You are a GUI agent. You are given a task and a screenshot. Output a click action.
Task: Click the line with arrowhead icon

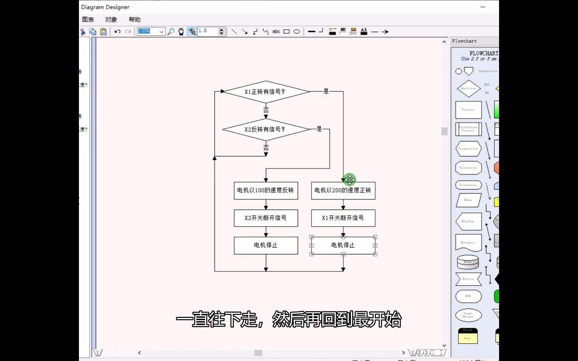[x=385, y=32]
